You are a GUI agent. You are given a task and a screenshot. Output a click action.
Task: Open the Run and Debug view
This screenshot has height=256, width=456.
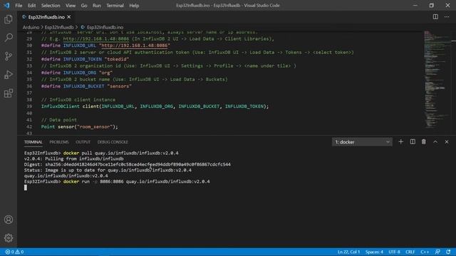(x=9, y=75)
